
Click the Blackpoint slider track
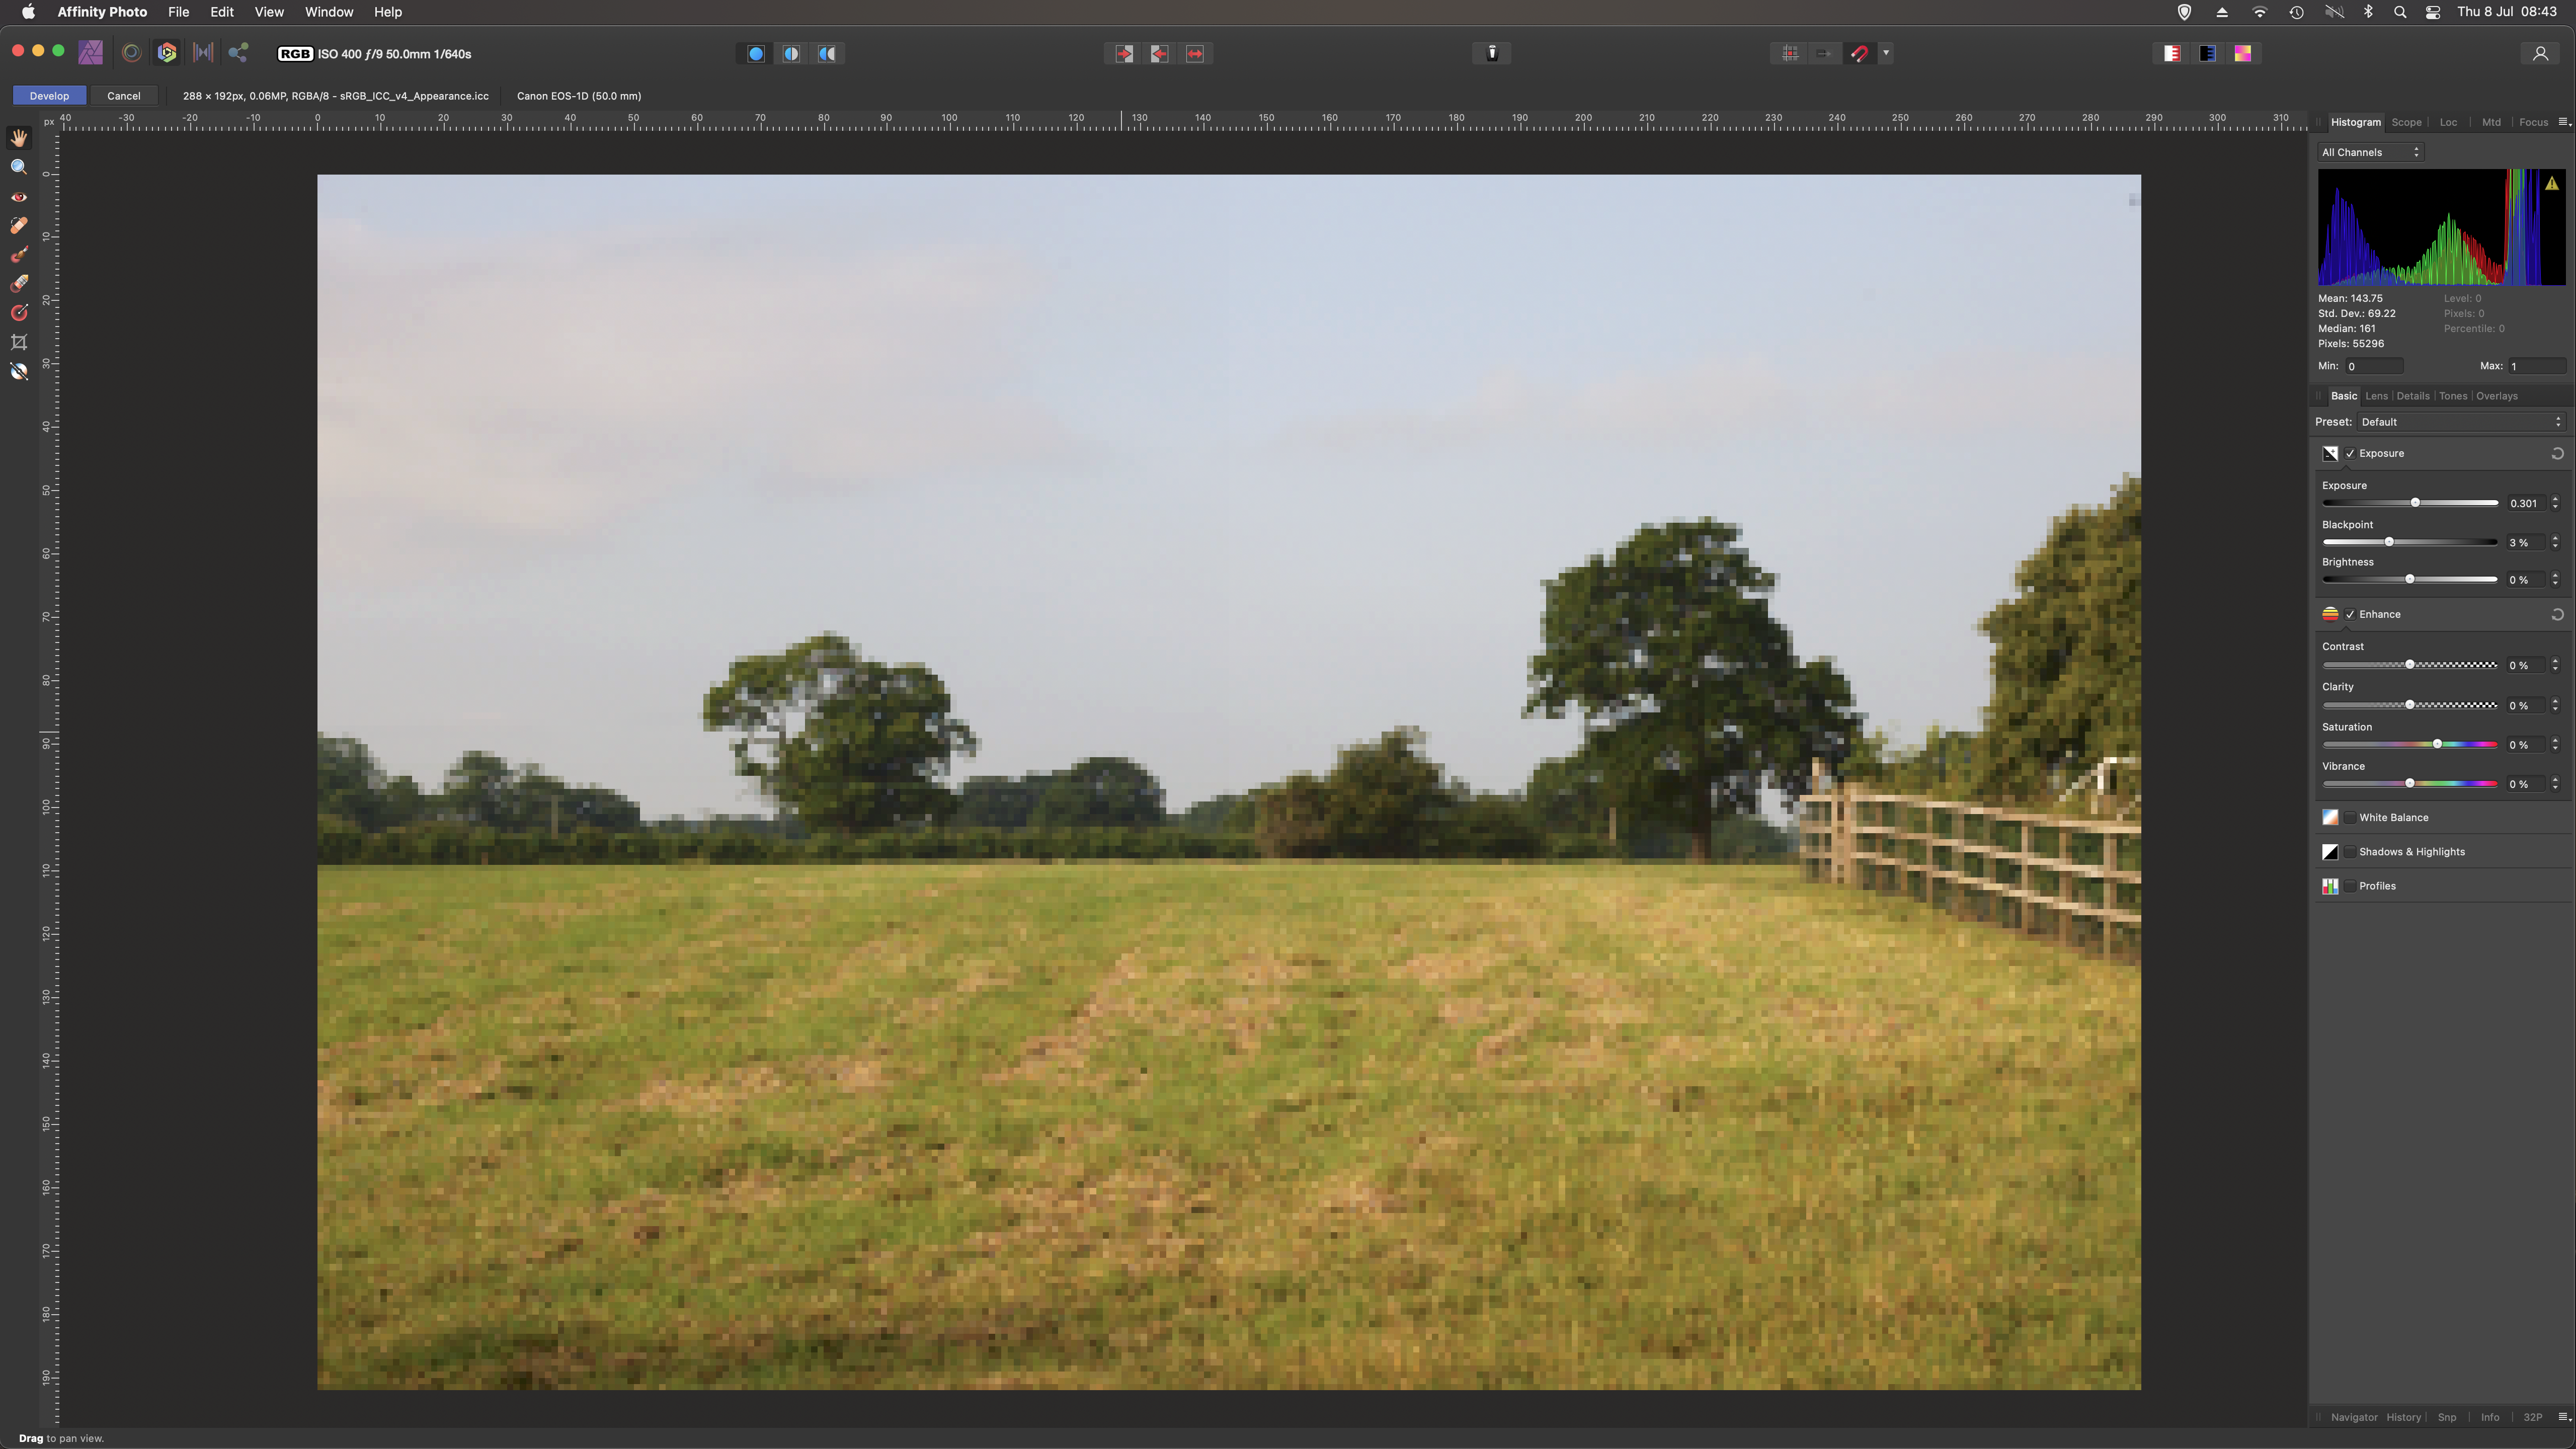coord(2409,542)
